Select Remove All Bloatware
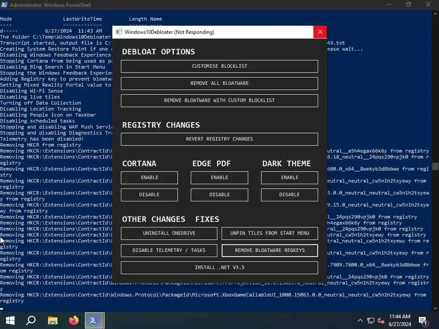 219,84
